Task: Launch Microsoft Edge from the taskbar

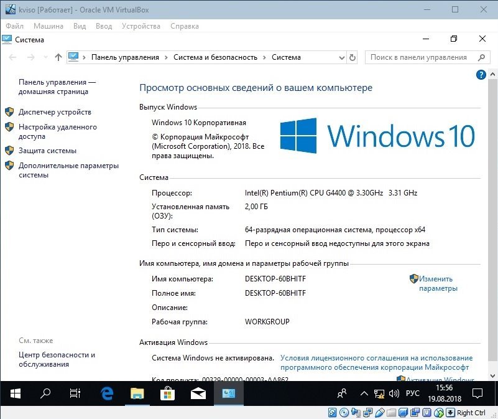Action: [x=107, y=393]
